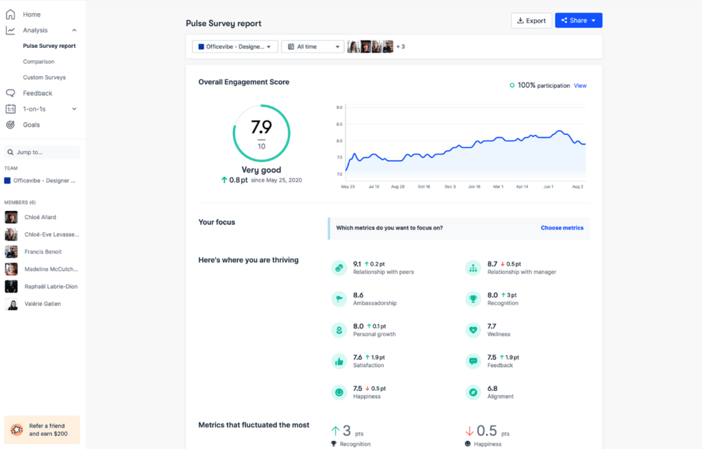Image resolution: width=702 pixels, height=449 pixels.
Task: Go to Custom Surveys in sidebar
Action: click(44, 77)
